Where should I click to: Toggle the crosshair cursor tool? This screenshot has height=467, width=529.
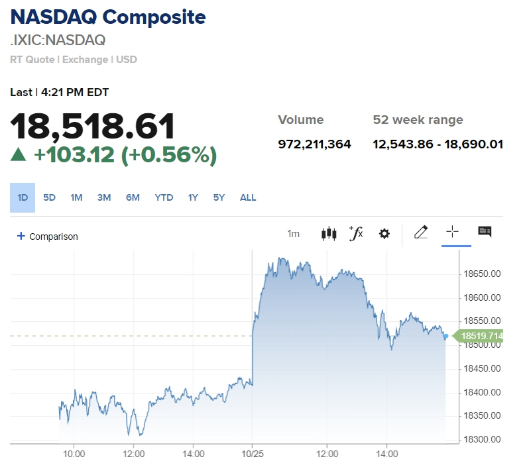click(x=452, y=232)
